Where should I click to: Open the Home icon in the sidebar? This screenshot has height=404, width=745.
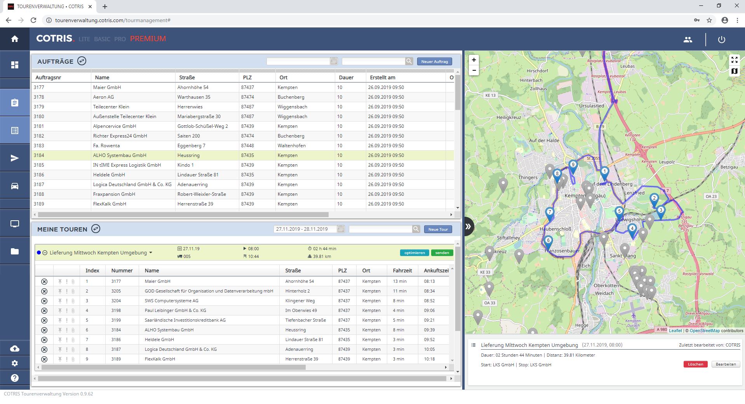(15, 39)
